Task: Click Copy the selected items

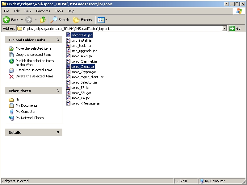Action: (x=34, y=55)
